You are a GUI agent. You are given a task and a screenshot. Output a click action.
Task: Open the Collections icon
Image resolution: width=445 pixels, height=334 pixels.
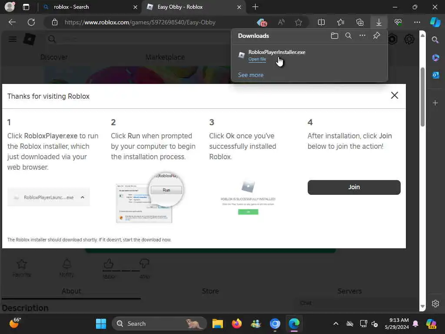point(360,22)
